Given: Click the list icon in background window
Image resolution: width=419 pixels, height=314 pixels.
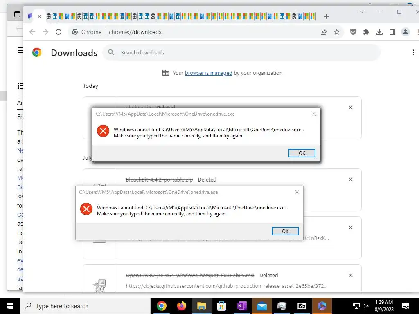Looking at the screenshot, I should coord(20,86).
